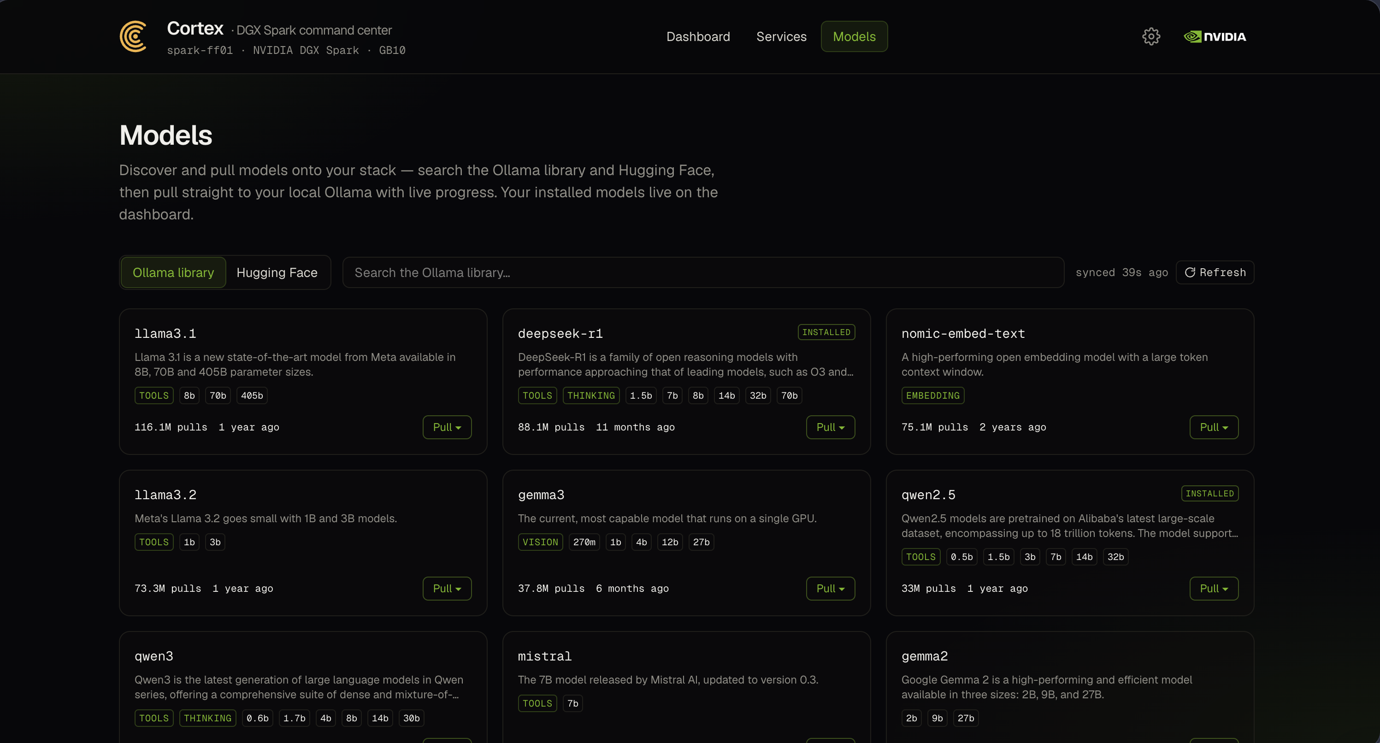Viewport: 1380px width, 743px height.
Task: Click the 30b size tag on qwen3
Action: pos(412,719)
